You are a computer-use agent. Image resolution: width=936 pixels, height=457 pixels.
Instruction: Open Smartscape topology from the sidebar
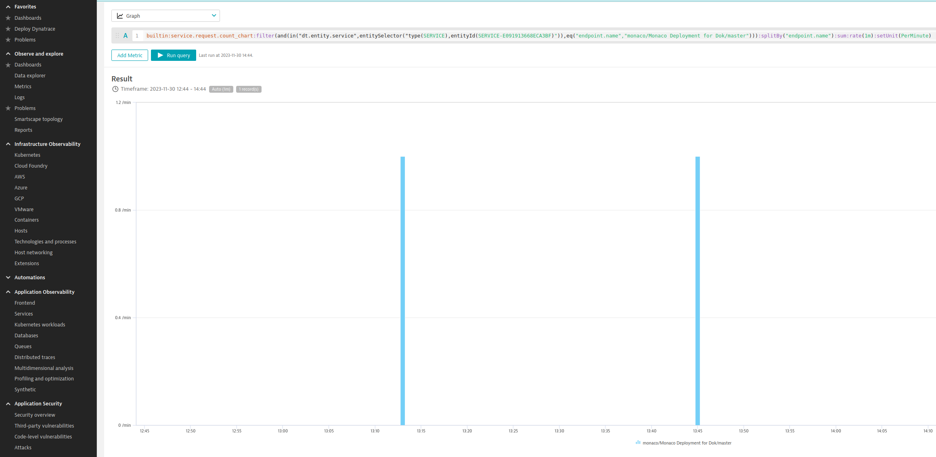point(38,119)
